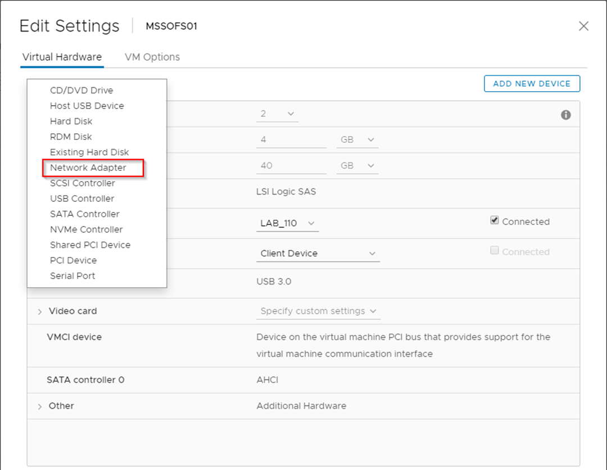Switch to the VM Options tab
Image resolution: width=607 pixels, height=470 pixels.
[x=152, y=57]
